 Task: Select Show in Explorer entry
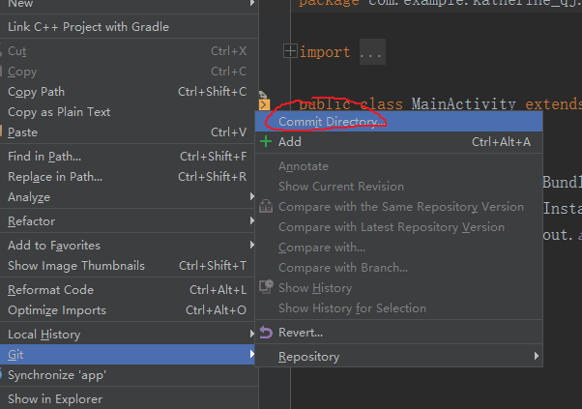pos(54,398)
